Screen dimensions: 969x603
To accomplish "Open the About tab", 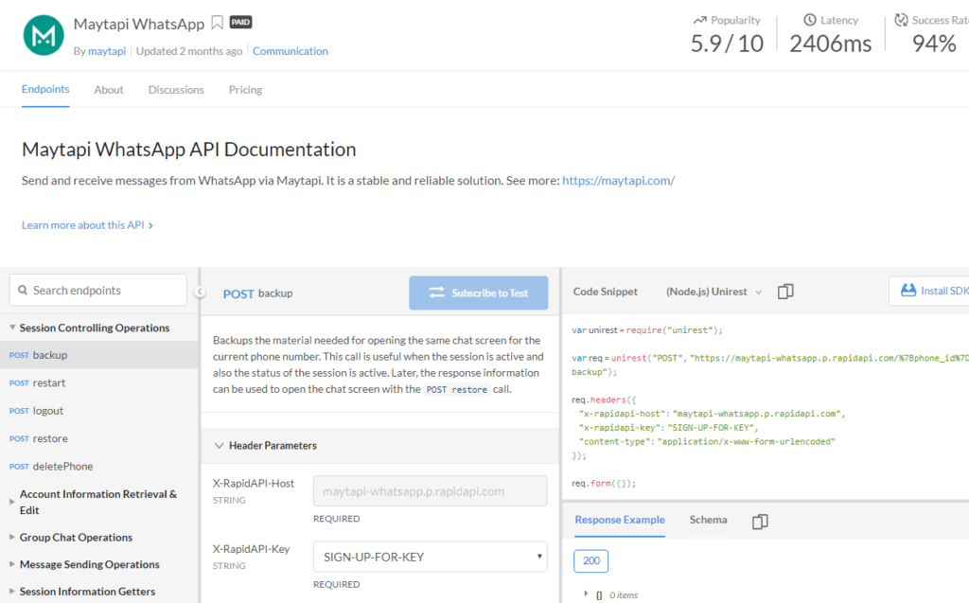I will (109, 90).
